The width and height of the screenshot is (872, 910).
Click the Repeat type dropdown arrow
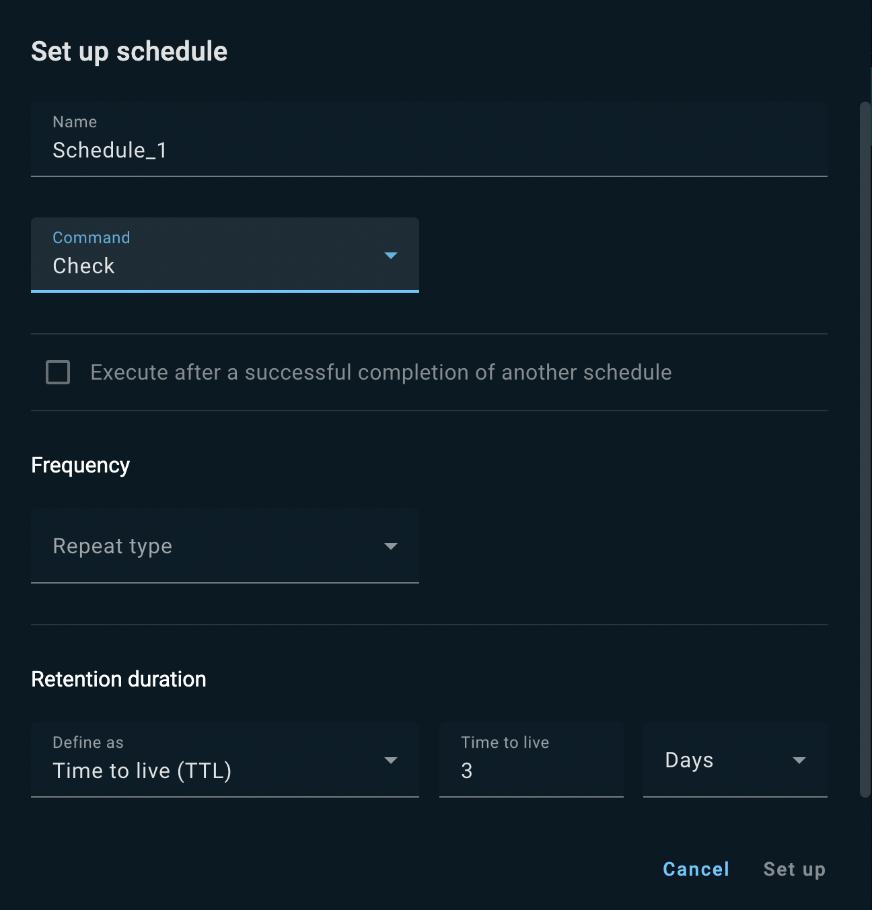(x=390, y=547)
